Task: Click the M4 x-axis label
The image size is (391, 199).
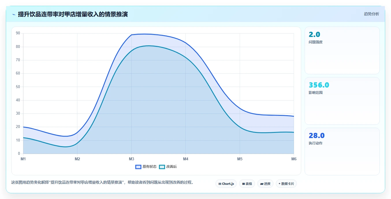Action: point(186,159)
